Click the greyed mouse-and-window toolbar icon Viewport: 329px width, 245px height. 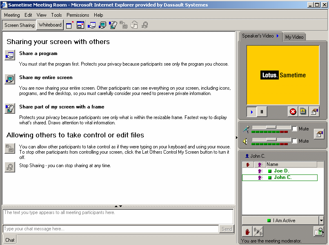134,25
